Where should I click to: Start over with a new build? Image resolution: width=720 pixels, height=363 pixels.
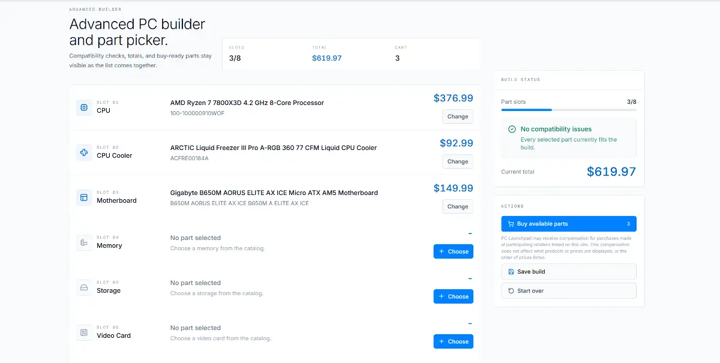click(569, 291)
